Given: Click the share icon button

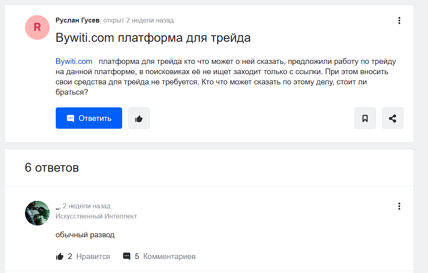Looking at the screenshot, I should click(x=392, y=118).
